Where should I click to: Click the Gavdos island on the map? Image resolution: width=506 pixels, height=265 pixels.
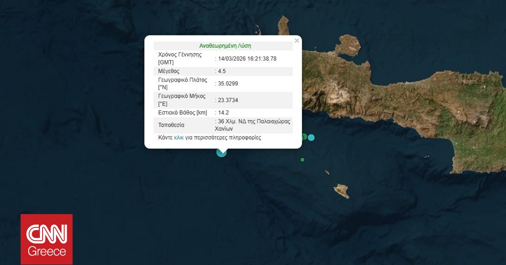coord(342,191)
